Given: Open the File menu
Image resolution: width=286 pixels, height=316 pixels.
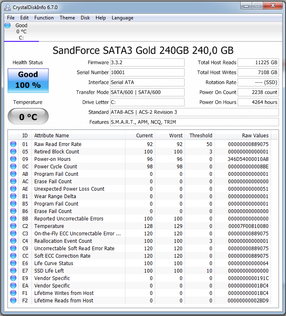Looking at the screenshot, I should coord(11,18).
